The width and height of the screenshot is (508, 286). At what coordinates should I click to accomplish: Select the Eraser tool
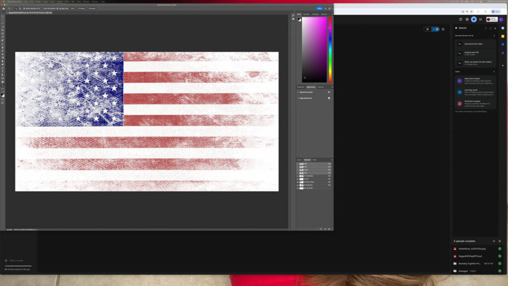click(x=2, y=54)
